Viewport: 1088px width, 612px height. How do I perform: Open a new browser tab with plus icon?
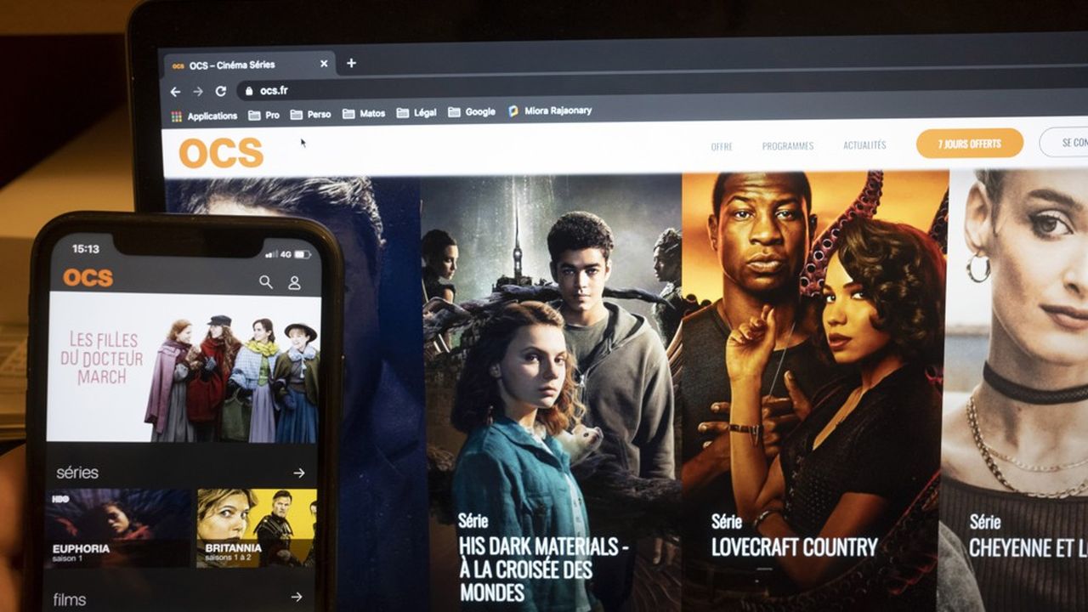tap(351, 63)
